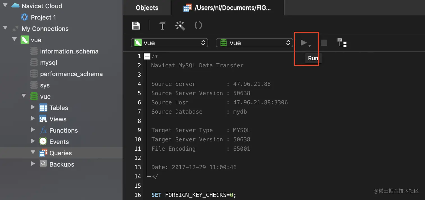Image resolution: width=425 pixels, height=200 pixels.
Task: Run the query with the play button
Action: 304,43
